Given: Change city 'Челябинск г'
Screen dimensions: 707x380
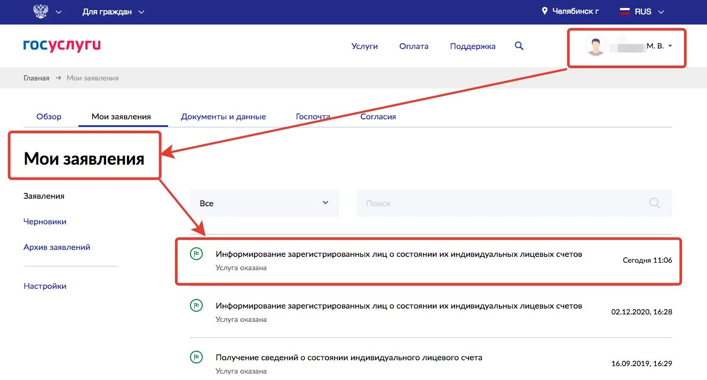Looking at the screenshot, I should click(x=575, y=11).
